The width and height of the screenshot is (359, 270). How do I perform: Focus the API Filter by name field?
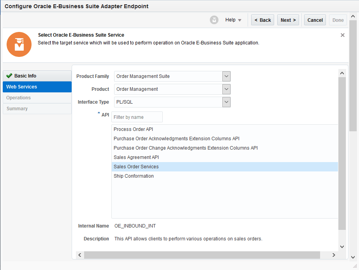pos(137,117)
